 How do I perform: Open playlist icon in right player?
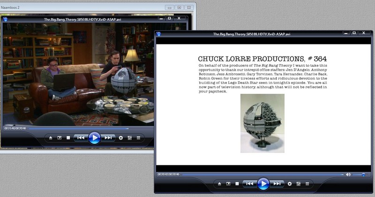coord(307,184)
